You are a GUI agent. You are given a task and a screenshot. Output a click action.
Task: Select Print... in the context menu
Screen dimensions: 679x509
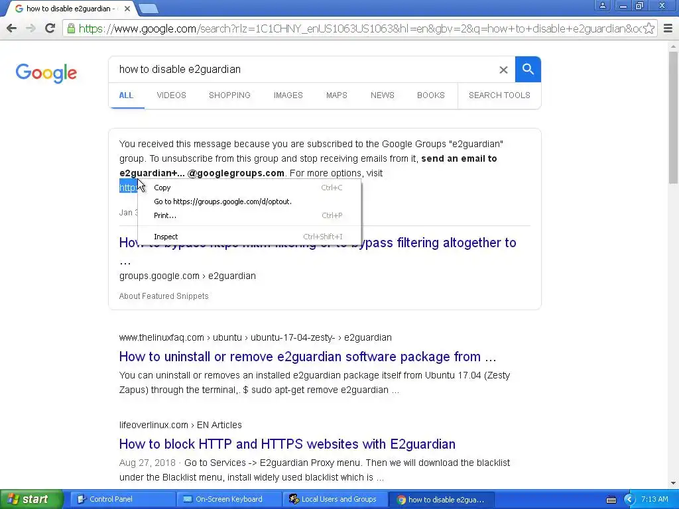click(x=249, y=215)
